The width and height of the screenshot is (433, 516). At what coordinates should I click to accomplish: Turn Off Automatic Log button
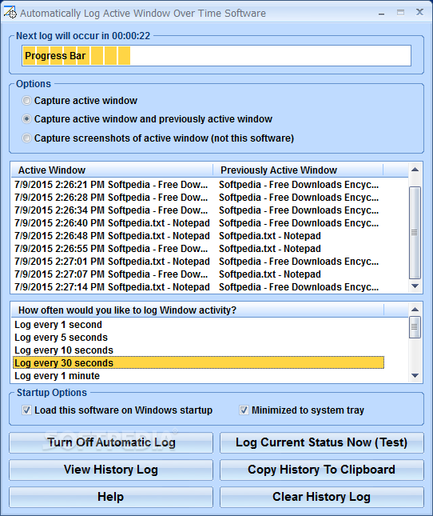coord(111,442)
